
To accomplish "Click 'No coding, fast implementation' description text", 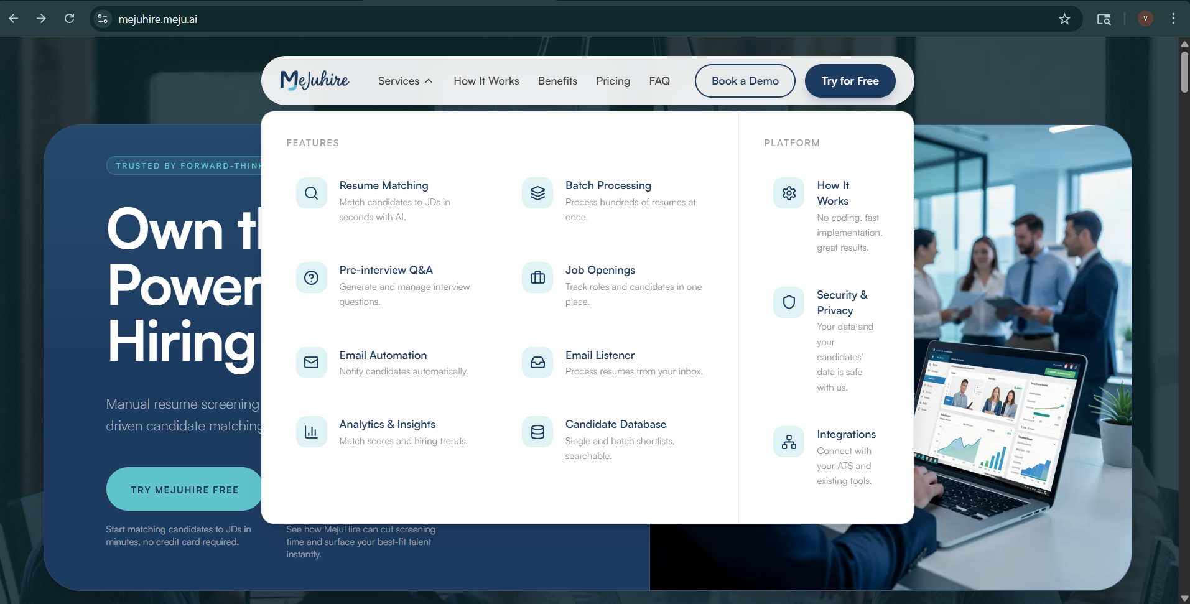I will click(x=850, y=233).
